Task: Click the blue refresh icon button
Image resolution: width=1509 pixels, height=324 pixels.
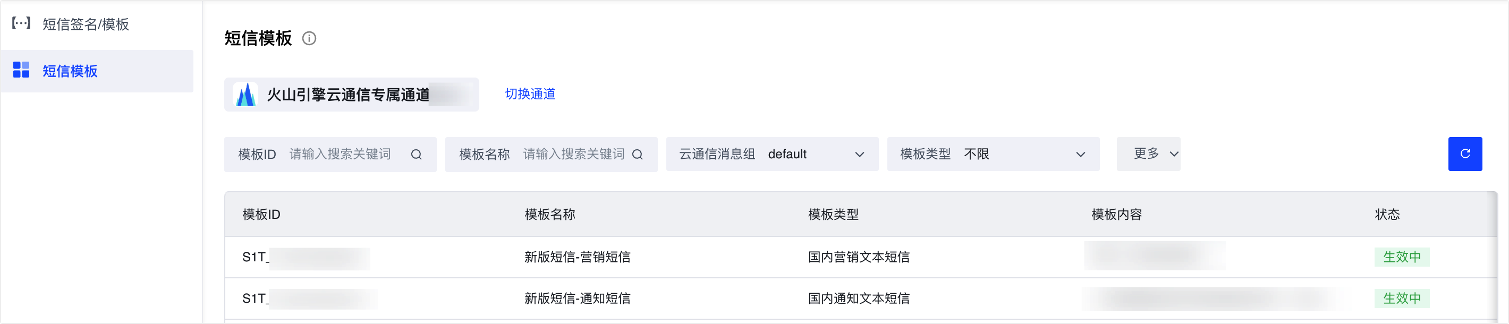Action: (1464, 154)
